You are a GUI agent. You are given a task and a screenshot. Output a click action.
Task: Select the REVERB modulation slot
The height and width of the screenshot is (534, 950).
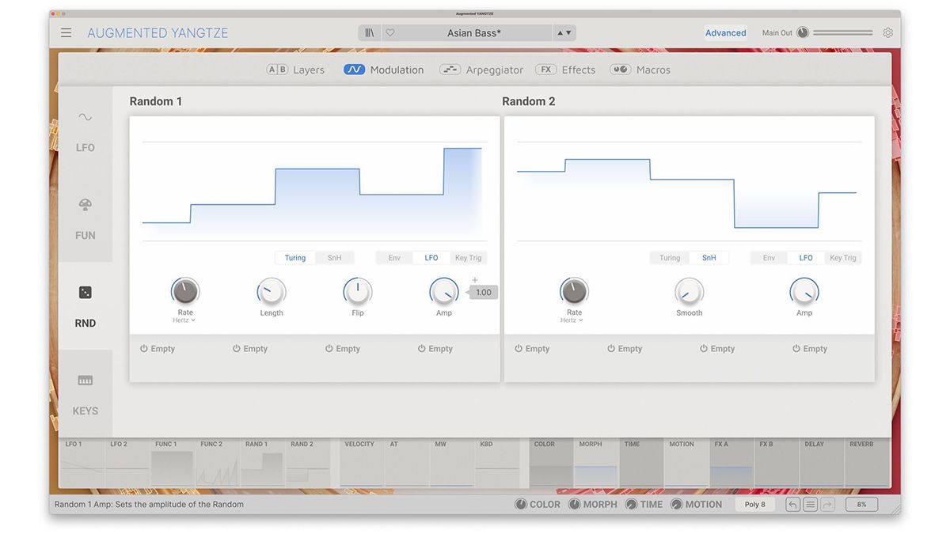coord(868,462)
